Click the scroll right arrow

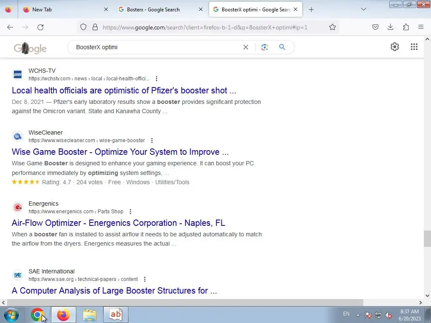click(x=420, y=303)
